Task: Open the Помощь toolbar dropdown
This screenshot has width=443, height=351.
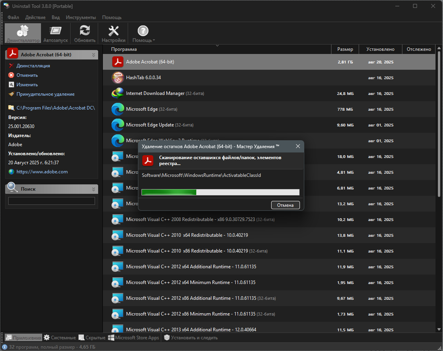Action: 143,33
